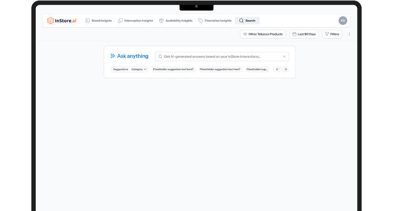Screen dimensions: 393x211
Task: Open the Brand Insights tab
Action: coord(98,21)
